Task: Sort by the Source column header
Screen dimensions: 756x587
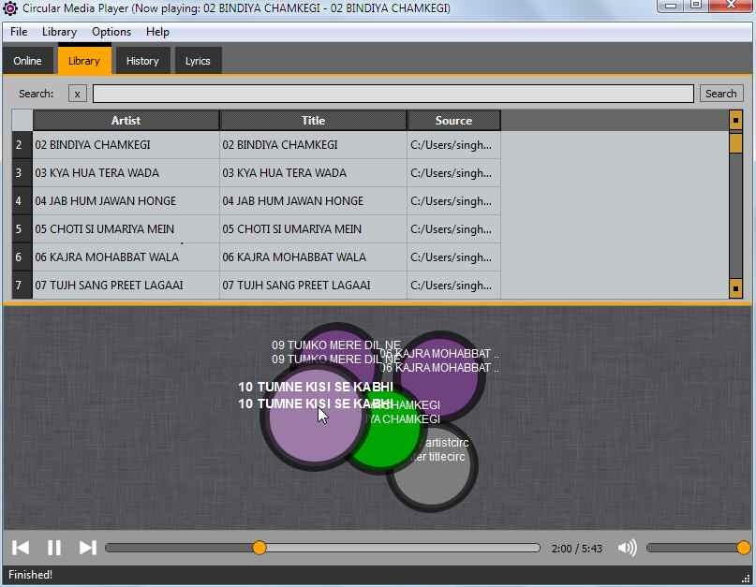Action: [453, 121]
